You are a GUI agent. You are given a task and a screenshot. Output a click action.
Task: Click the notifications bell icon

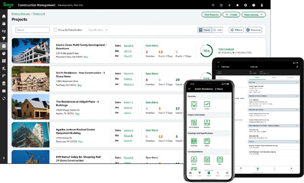click(237, 5)
